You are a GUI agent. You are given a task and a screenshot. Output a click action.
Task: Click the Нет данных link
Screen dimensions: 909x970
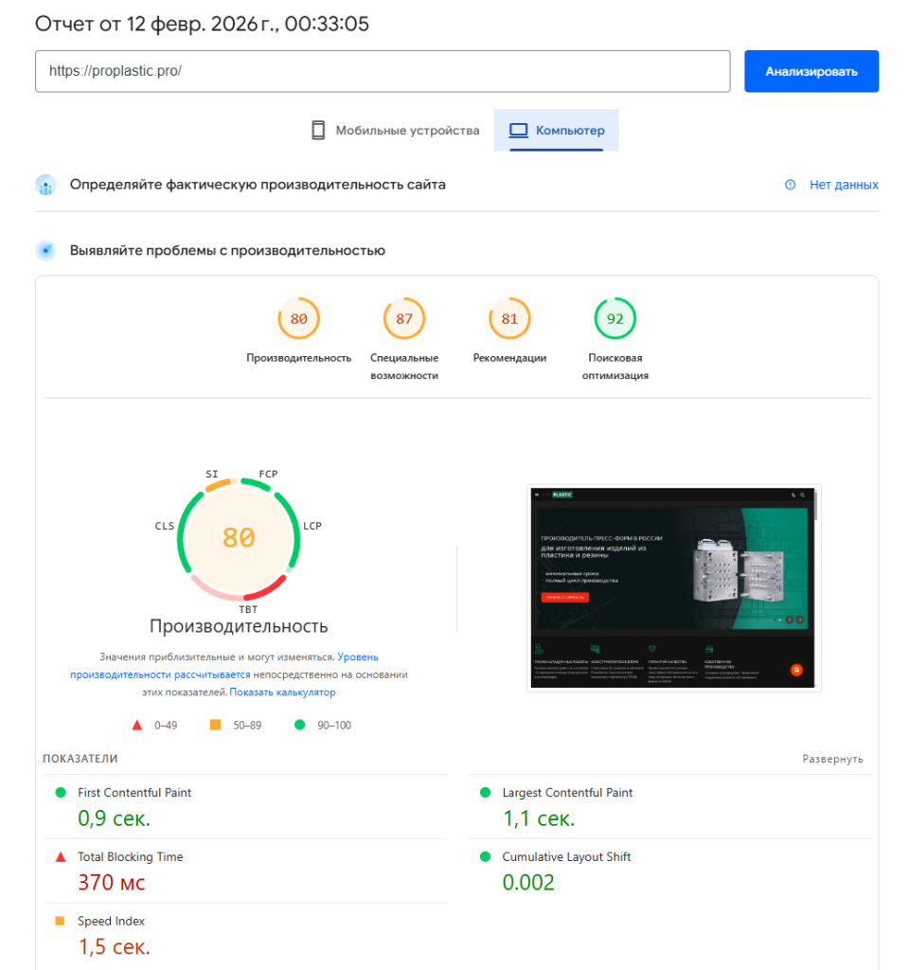[x=844, y=185]
